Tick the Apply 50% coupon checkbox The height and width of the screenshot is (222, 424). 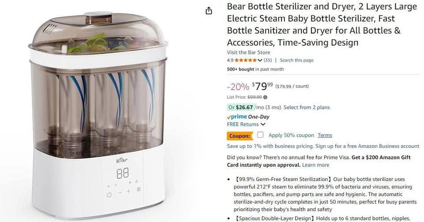261,135
